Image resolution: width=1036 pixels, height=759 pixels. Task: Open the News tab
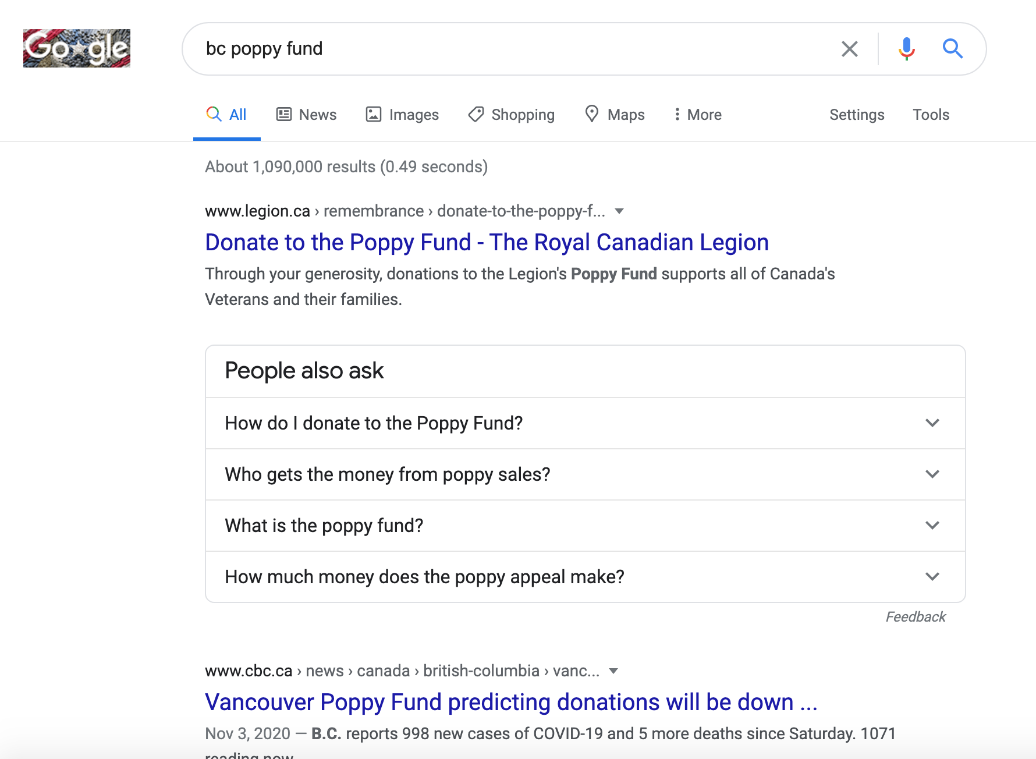306,115
